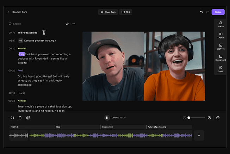
Task: Click the duplicate icon beside trash
Action: tap(28, 118)
